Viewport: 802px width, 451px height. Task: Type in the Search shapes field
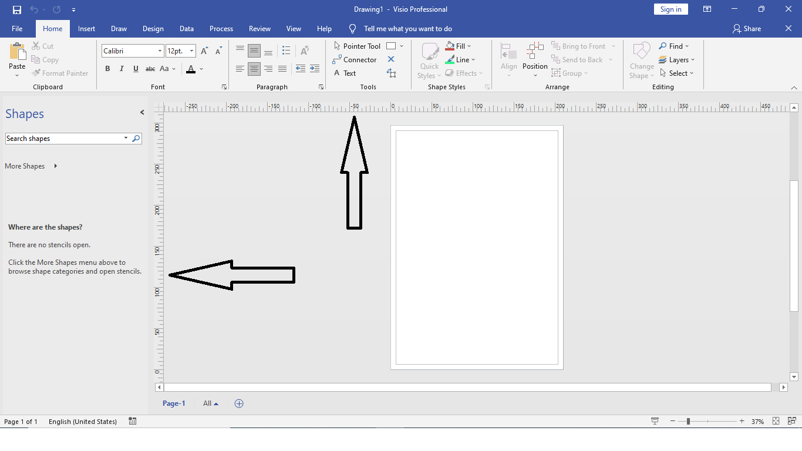pos(65,138)
